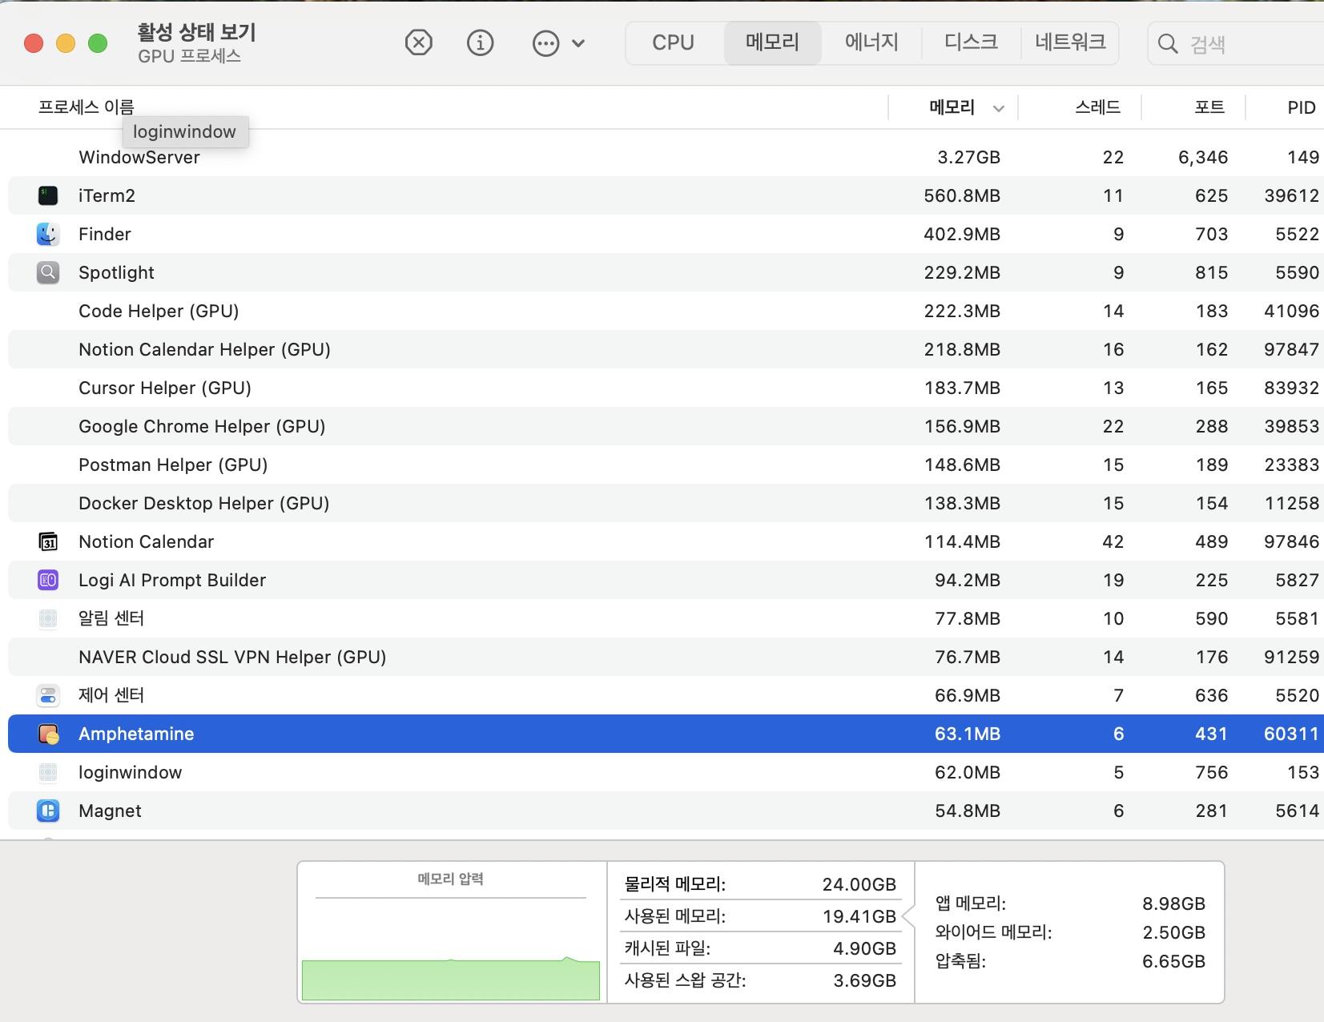Image resolution: width=1324 pixels, height=1022 pixels.
Task: Expand the chevron beside the ellipsis menu
Action: tap(578, 43)
